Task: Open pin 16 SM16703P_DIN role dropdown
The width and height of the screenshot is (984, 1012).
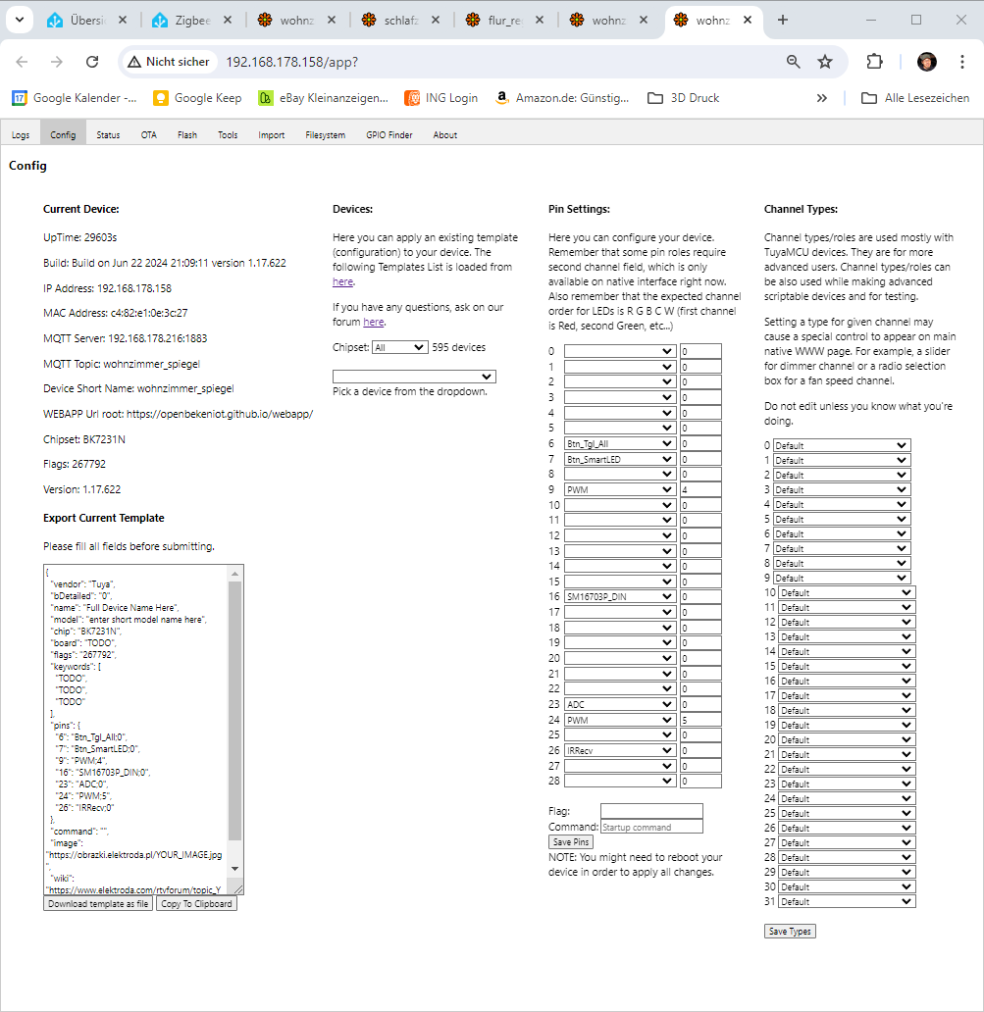Action: pyautogui.click(x=620, y=597)
